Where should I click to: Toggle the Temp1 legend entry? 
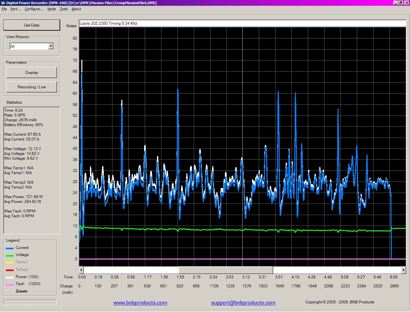[21, 262]
